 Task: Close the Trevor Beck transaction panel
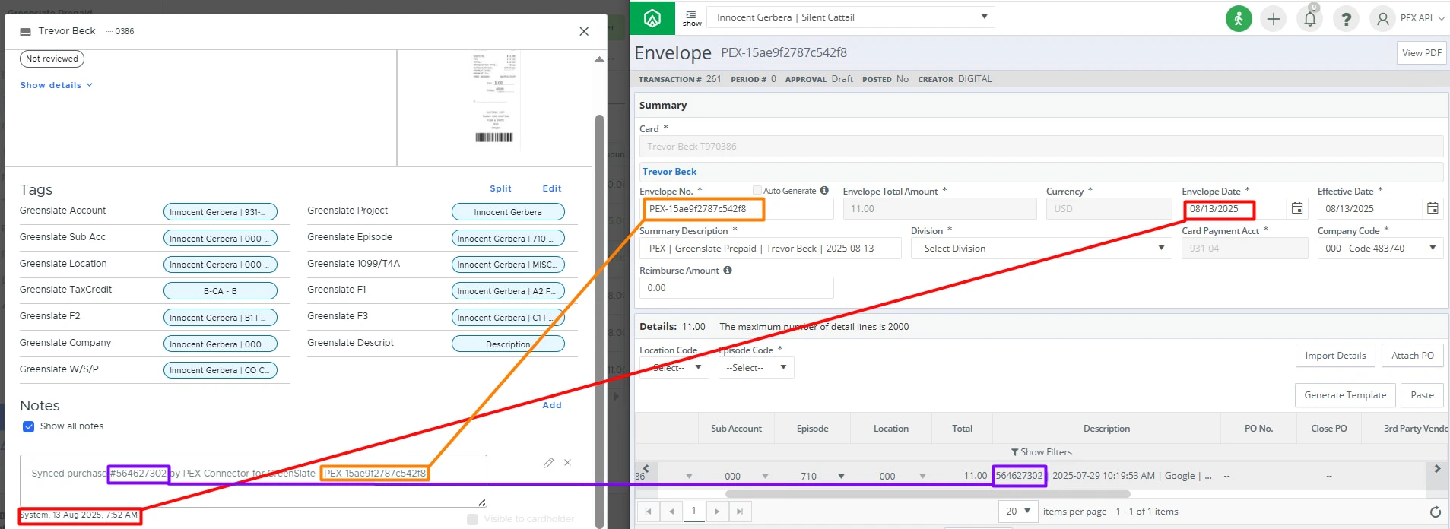[584, 31]
